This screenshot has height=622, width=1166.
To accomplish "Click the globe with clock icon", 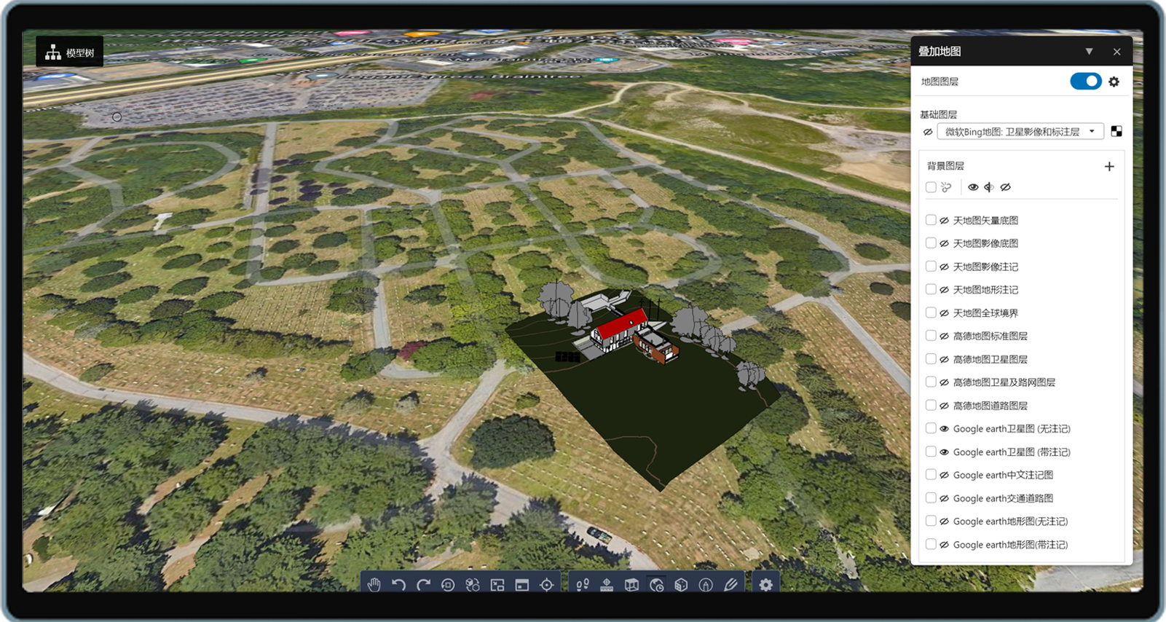I will click(x=656, y=585).
